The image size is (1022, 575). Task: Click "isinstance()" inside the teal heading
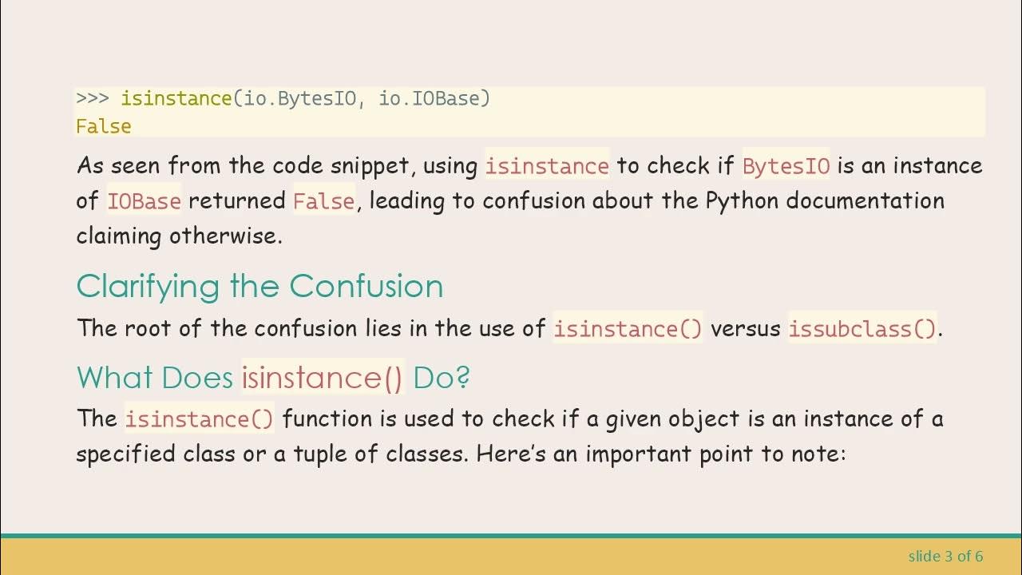coord(323,377)
